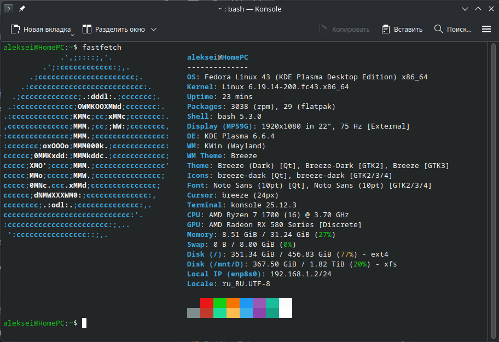499x342 pixels.
Task: Click the teal color block in top row
Action: tap(272, 303)
